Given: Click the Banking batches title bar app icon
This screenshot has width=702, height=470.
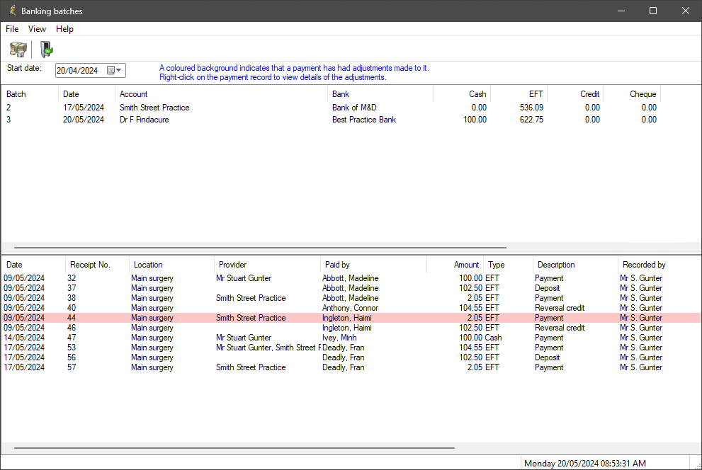Looking at the screenshot, I should 12,11.
